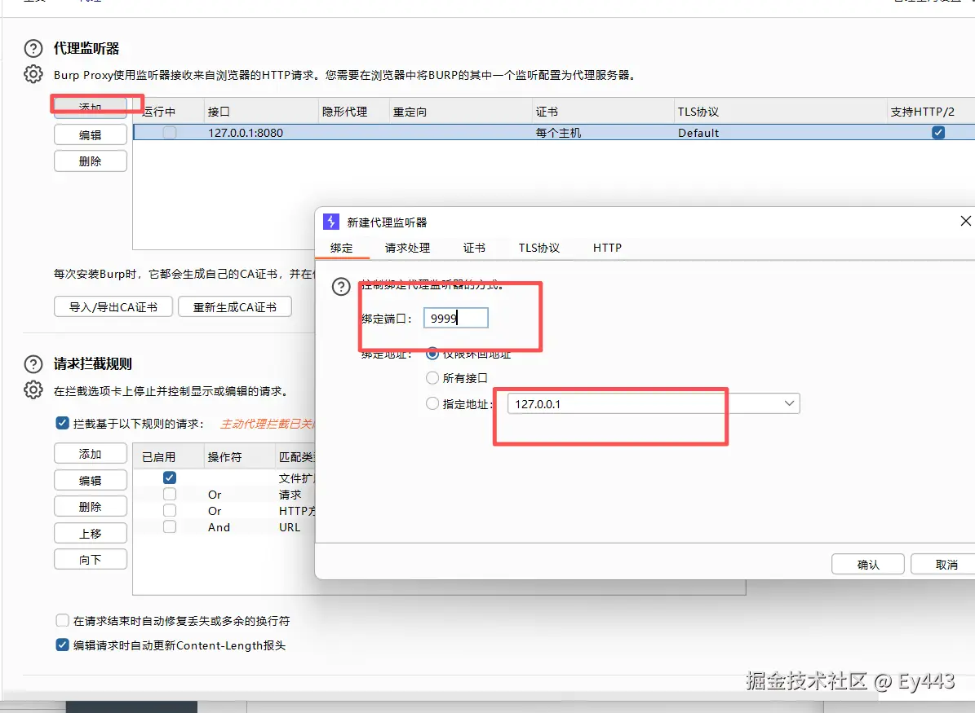Click the And operator cell
Viewport: 975px width, 713px height.
219,526
